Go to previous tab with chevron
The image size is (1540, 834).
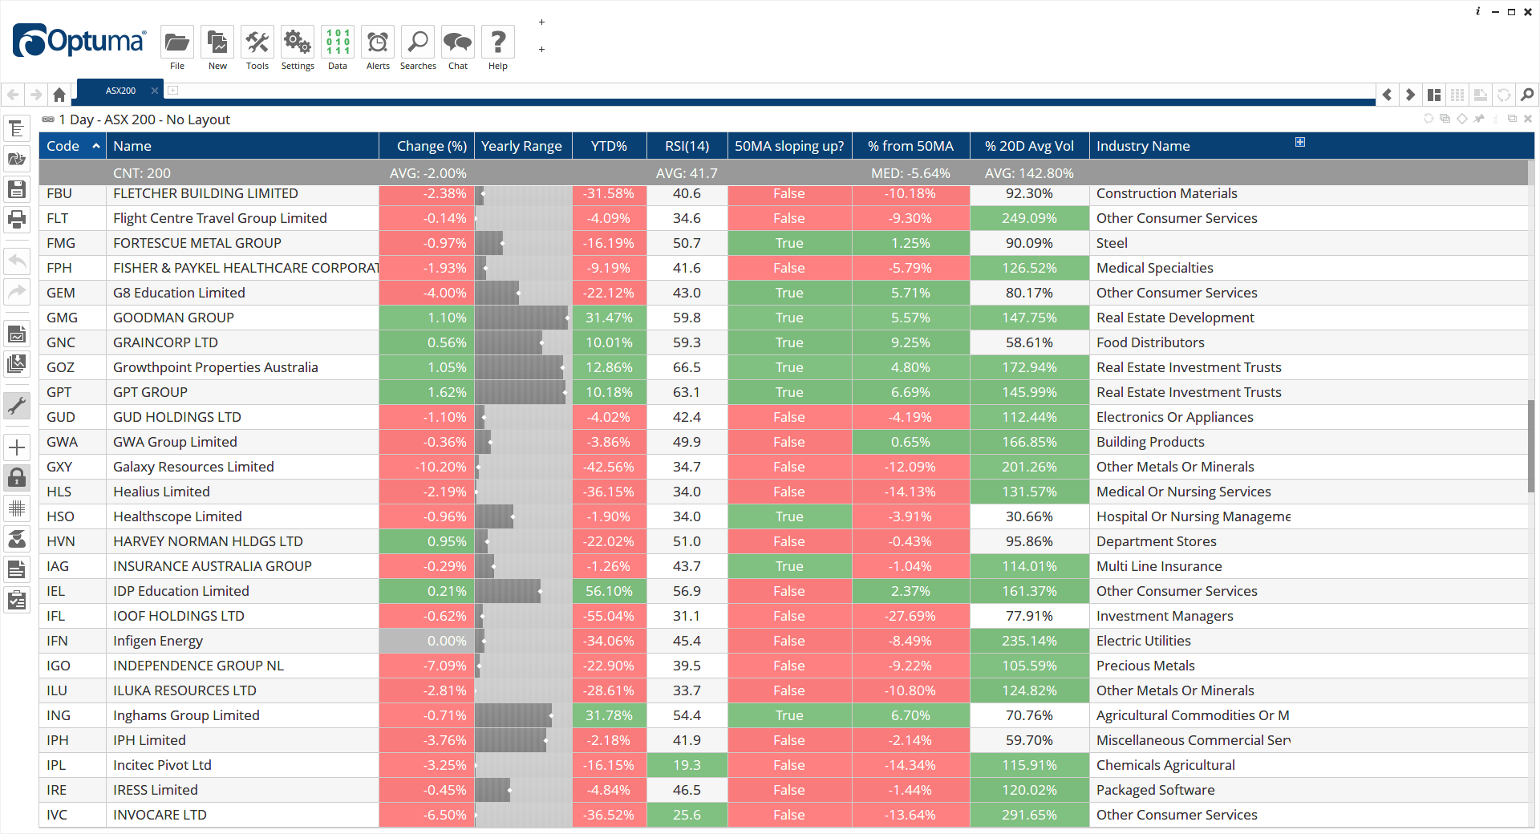tap(1387, 95)
